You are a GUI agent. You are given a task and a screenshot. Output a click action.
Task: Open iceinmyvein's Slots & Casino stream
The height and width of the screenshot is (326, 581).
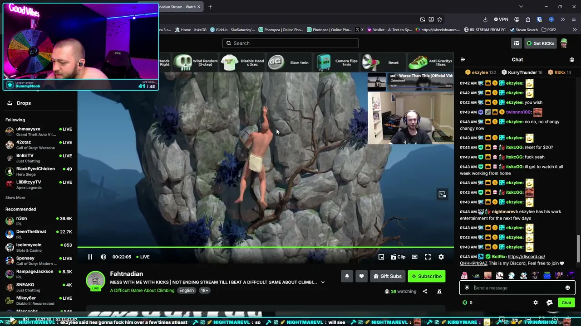[x=39, y=247]
